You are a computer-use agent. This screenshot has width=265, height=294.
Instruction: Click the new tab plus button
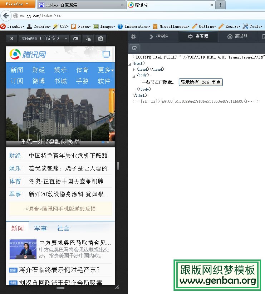(x=221, y=5)
